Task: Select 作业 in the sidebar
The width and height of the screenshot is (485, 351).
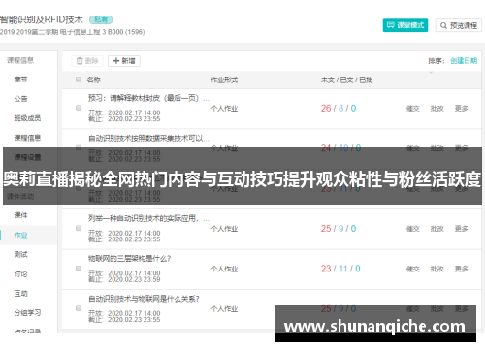Action: point(20,235)
